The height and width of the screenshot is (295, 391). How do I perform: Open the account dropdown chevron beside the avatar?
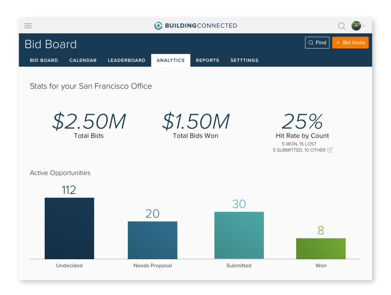point(365,26)
